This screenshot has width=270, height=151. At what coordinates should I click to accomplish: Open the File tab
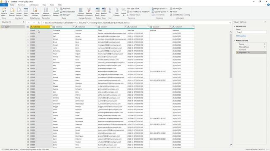pyautogui.click(x=4, y=5)
